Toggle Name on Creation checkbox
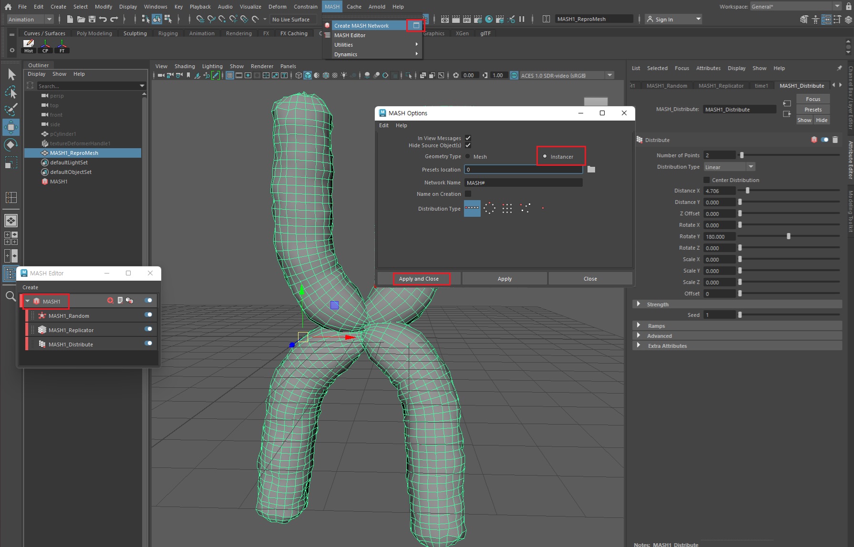This screenshot has width=854, height=547. [x=468, y=193]
